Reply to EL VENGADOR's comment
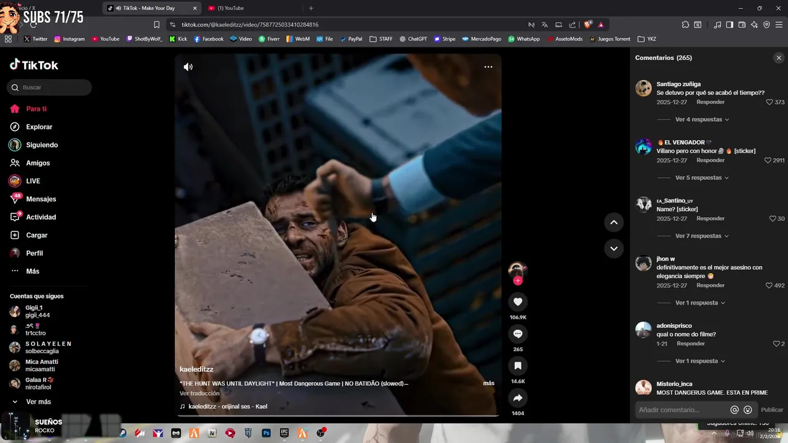The image size is (788, 443). (710, 160)
